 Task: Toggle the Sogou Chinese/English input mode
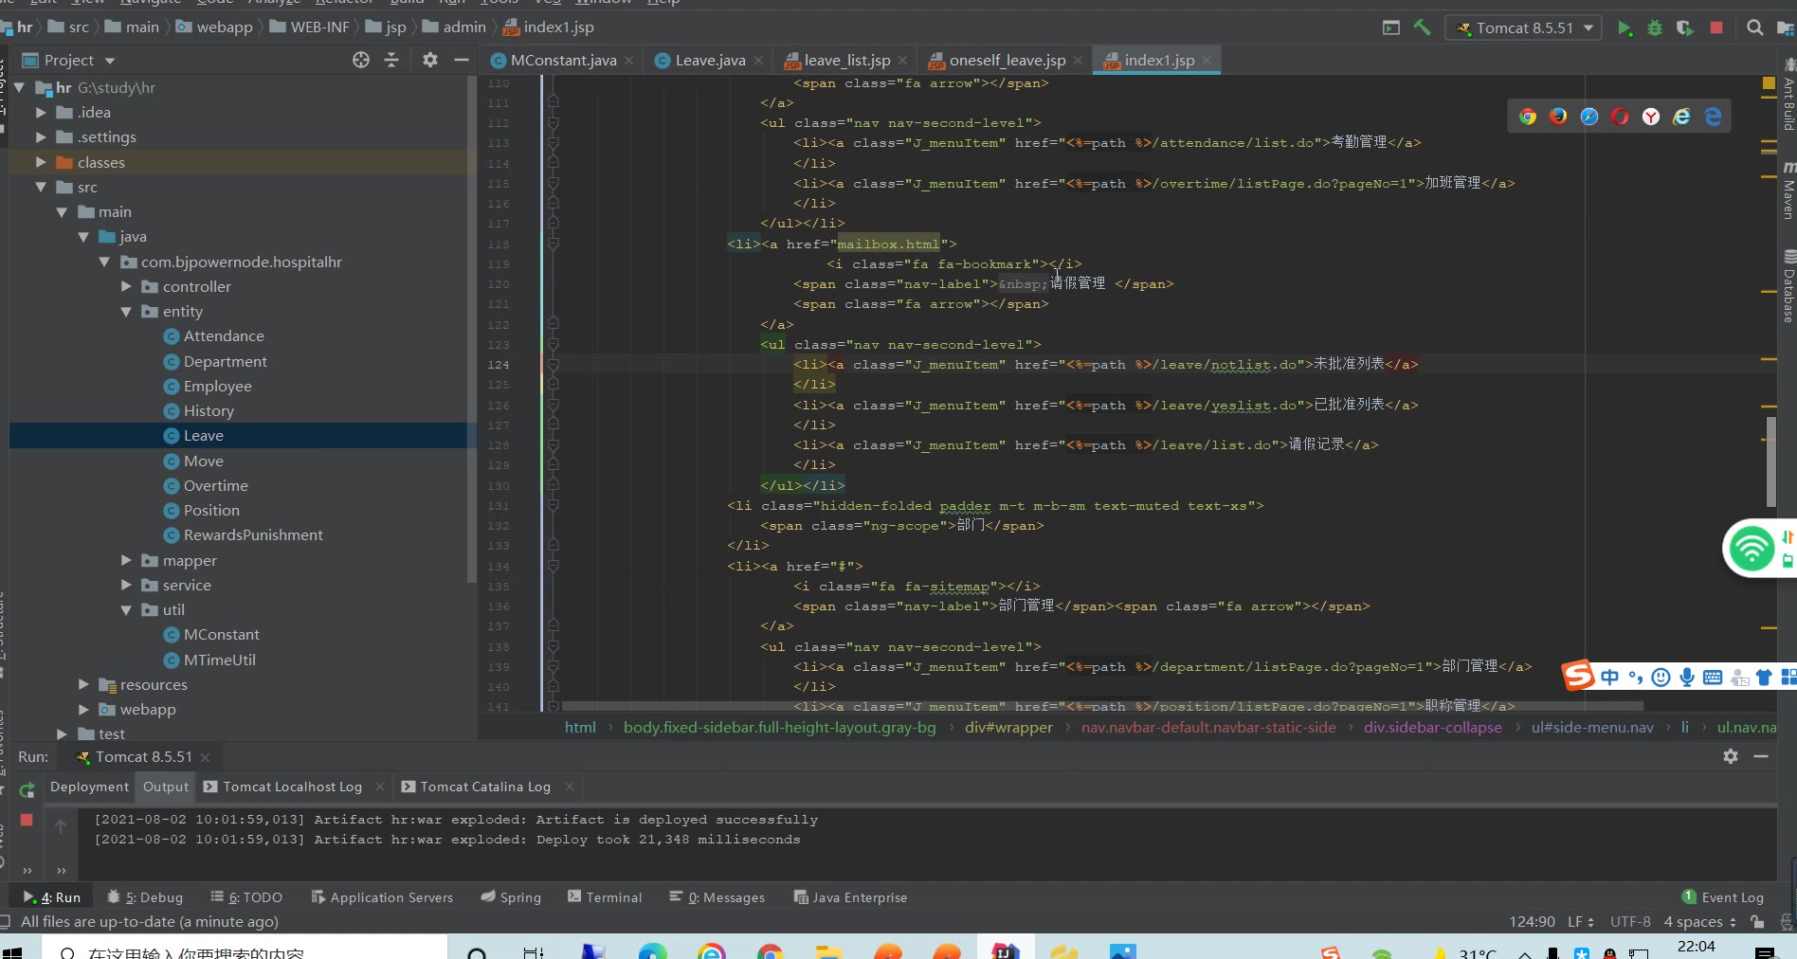coord(1609,677)
